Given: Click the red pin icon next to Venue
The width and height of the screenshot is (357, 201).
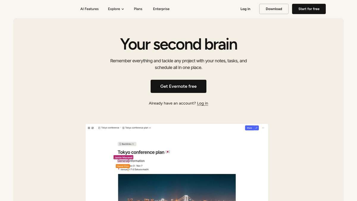Looking at the screenshot, I should tap(119, 169).
